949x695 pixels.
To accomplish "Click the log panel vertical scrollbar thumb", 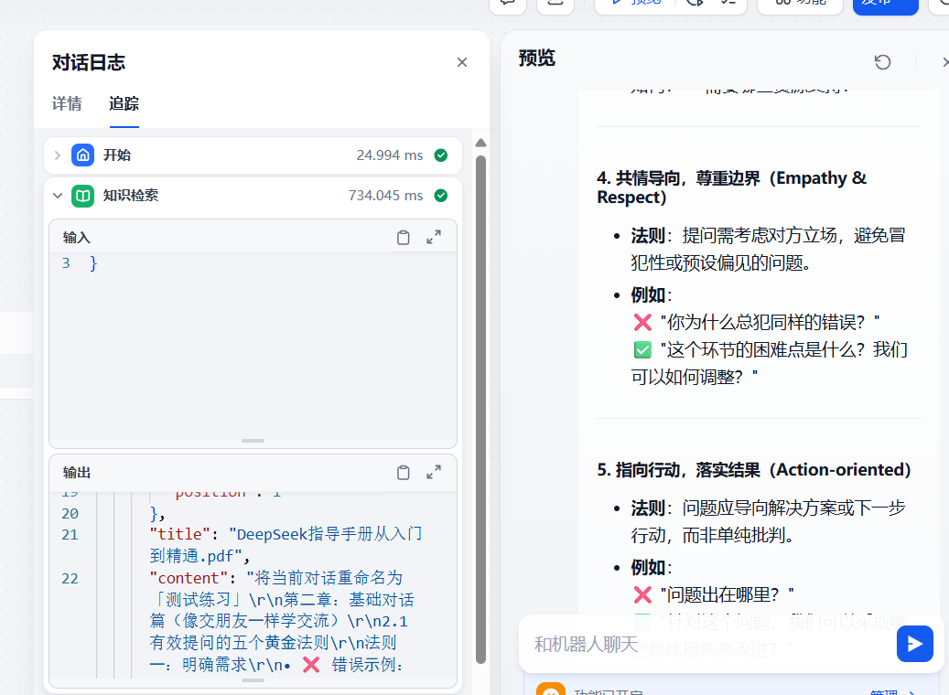I will 480,410.
